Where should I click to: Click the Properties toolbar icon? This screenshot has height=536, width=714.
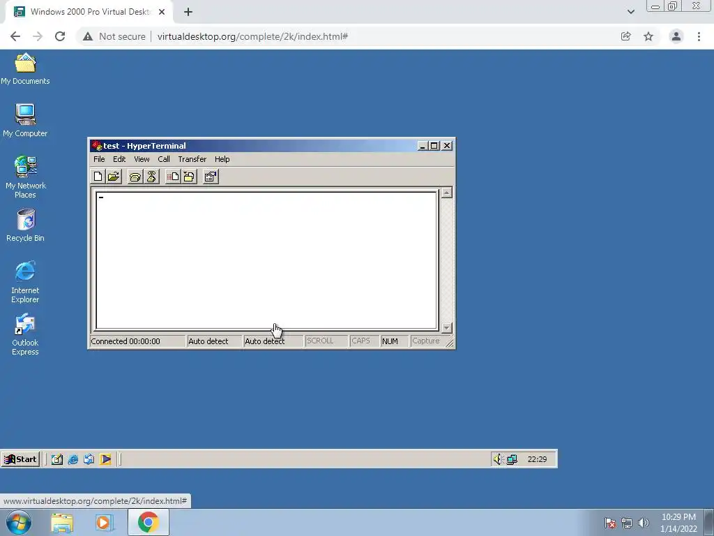(211, 177)
